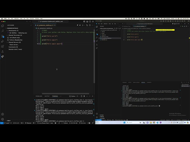190x142 pixels.
Task: Select p1_pokemon_battle.py in Windows Explorer tree
Action: (106, 38)
